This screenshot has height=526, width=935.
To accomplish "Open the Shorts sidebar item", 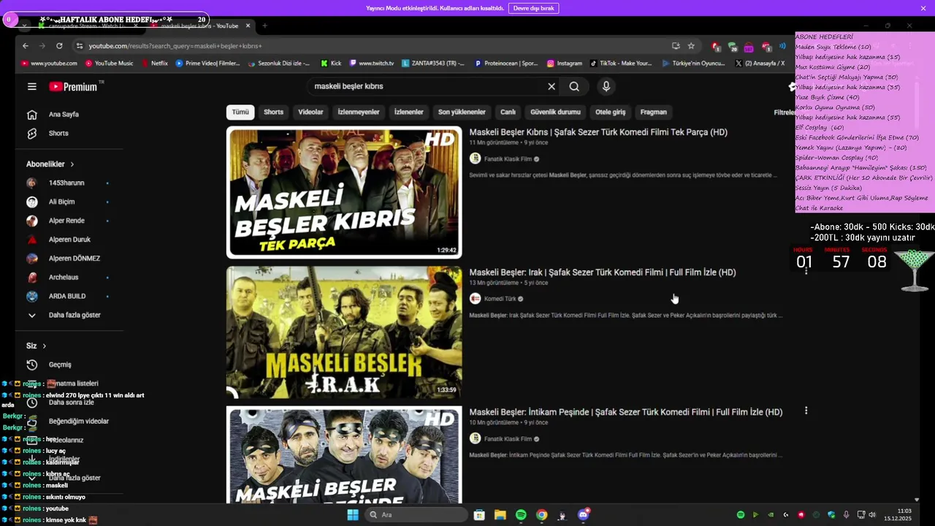I will [x=58, y=133].
